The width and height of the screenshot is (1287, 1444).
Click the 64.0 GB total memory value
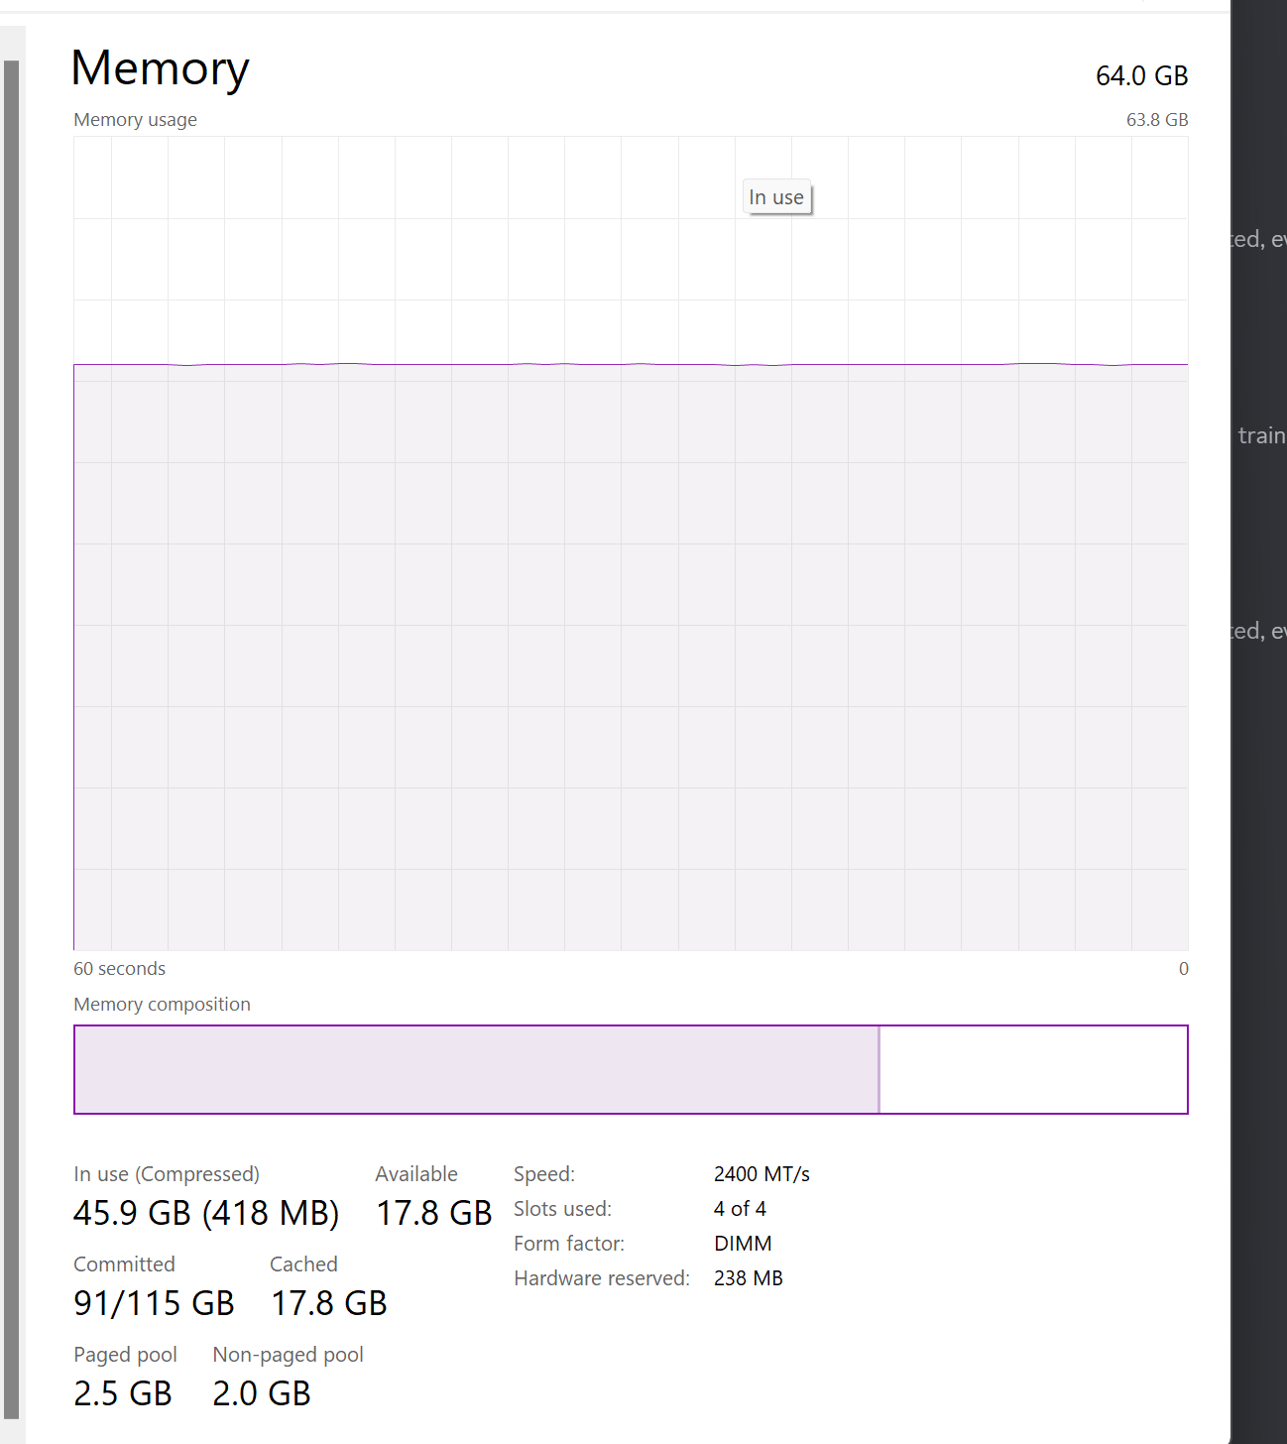1141,75
